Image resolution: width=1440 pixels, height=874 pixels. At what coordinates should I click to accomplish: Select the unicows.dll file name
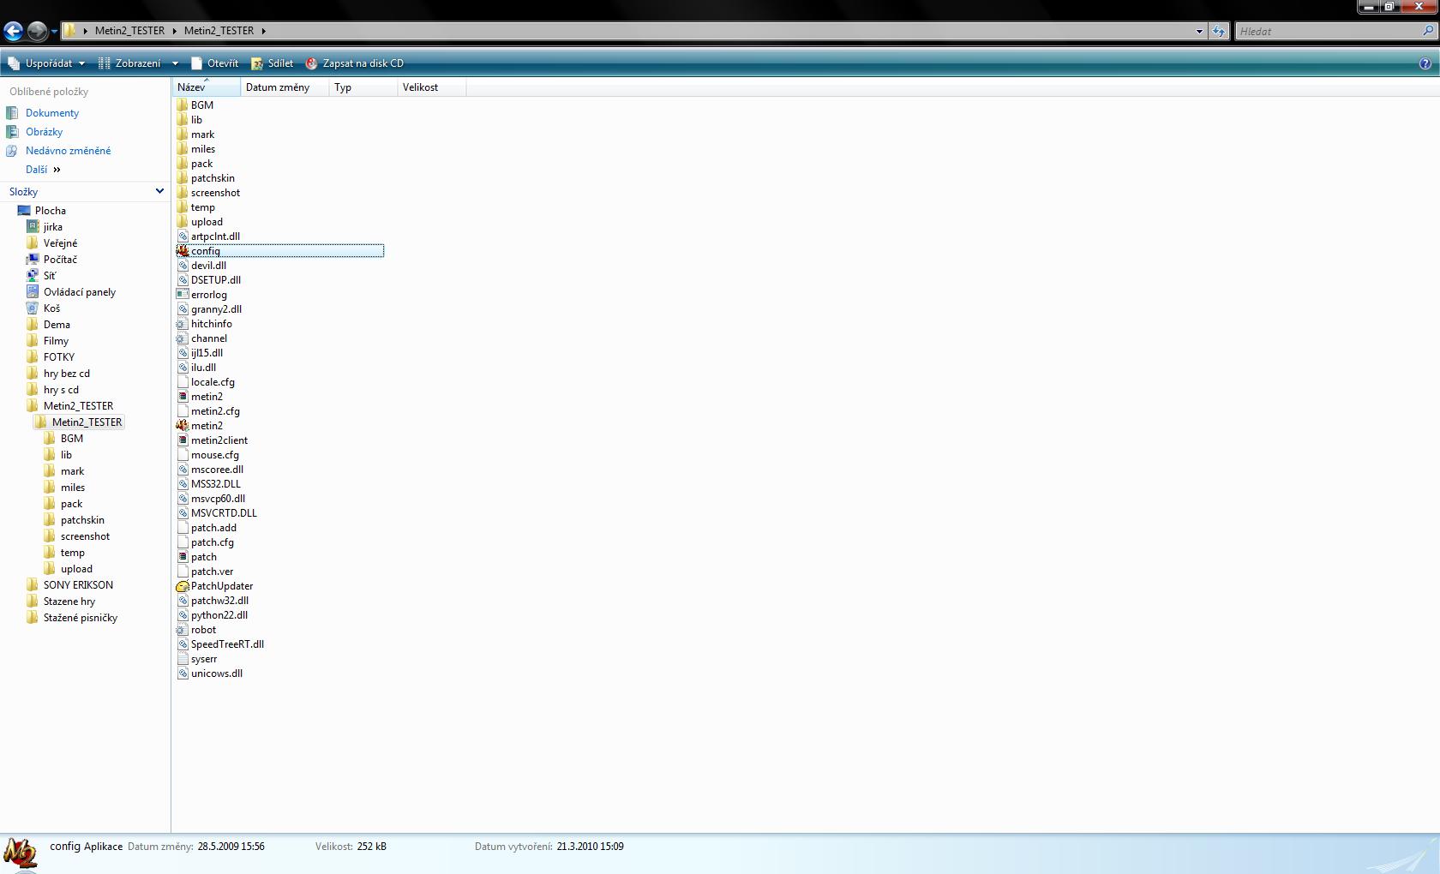[217, 673]
